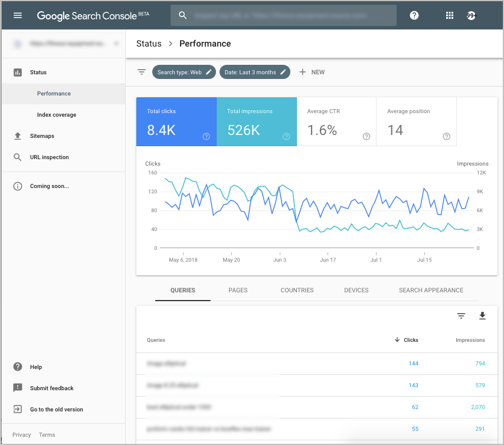Expand the property selector dropdown arrow

click(116, 44)
